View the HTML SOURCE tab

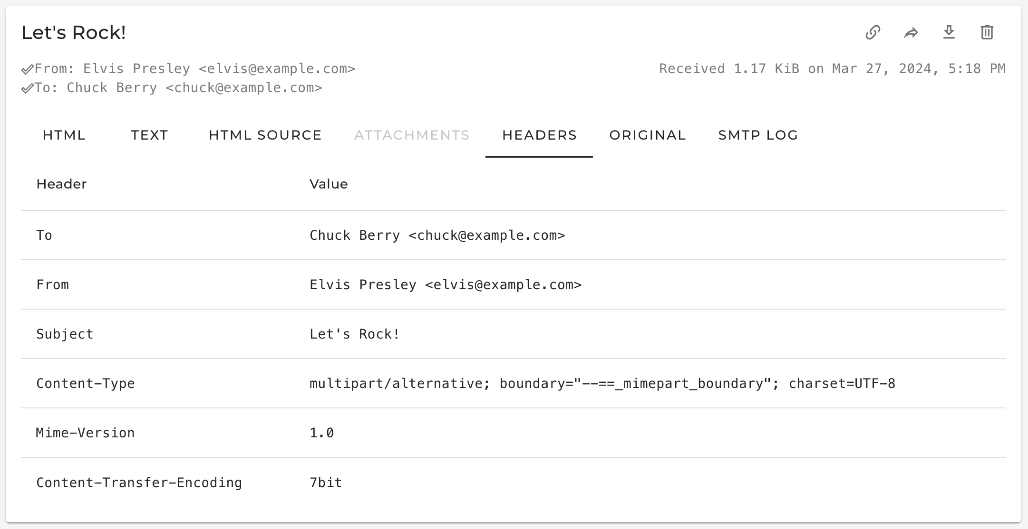coord(265,135)
